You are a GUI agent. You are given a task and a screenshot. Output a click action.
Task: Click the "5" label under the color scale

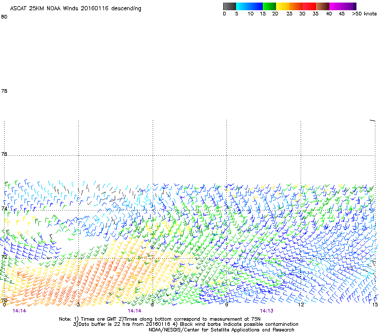point(237,14)
